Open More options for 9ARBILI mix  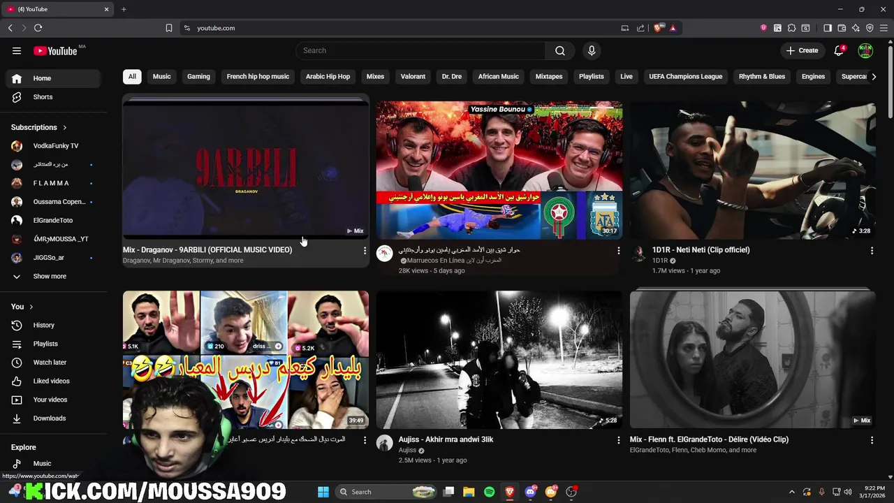click(x=365, y=250)
